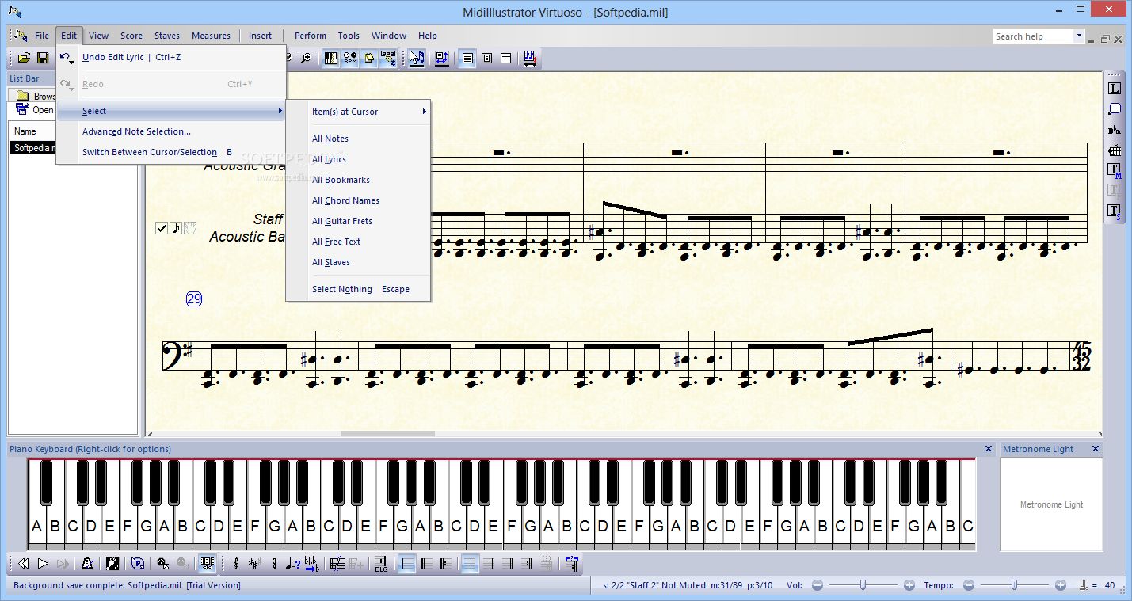
Task: Click the blue dashed bracket icon on bottom toolbar
Action: (x=570, y=564)
